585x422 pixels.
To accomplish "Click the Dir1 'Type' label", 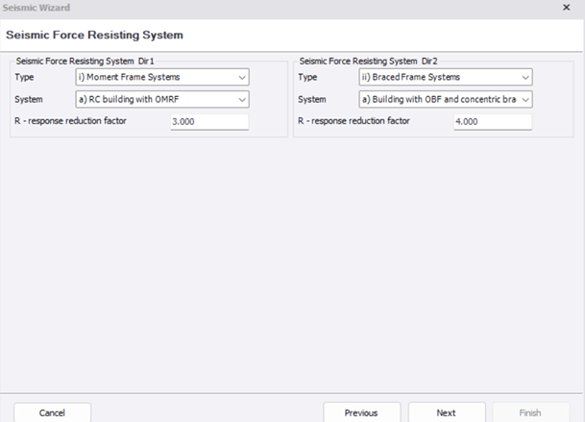I will pyautogui.click(x=24, y=77).
